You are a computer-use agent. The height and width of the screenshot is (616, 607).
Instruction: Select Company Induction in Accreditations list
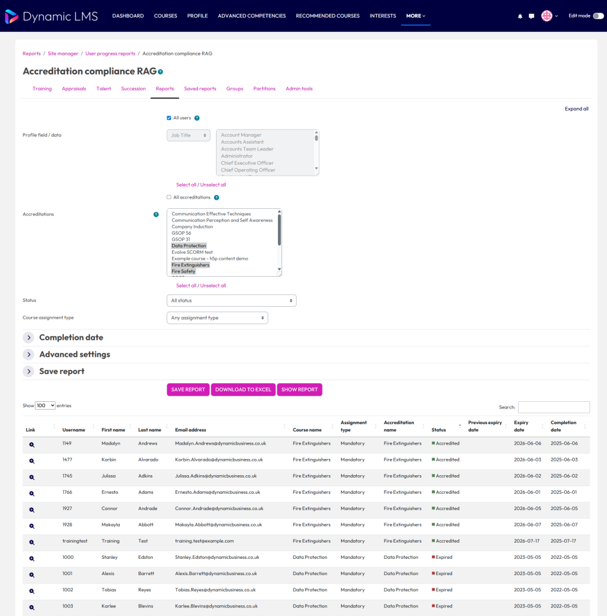(192, 227)
